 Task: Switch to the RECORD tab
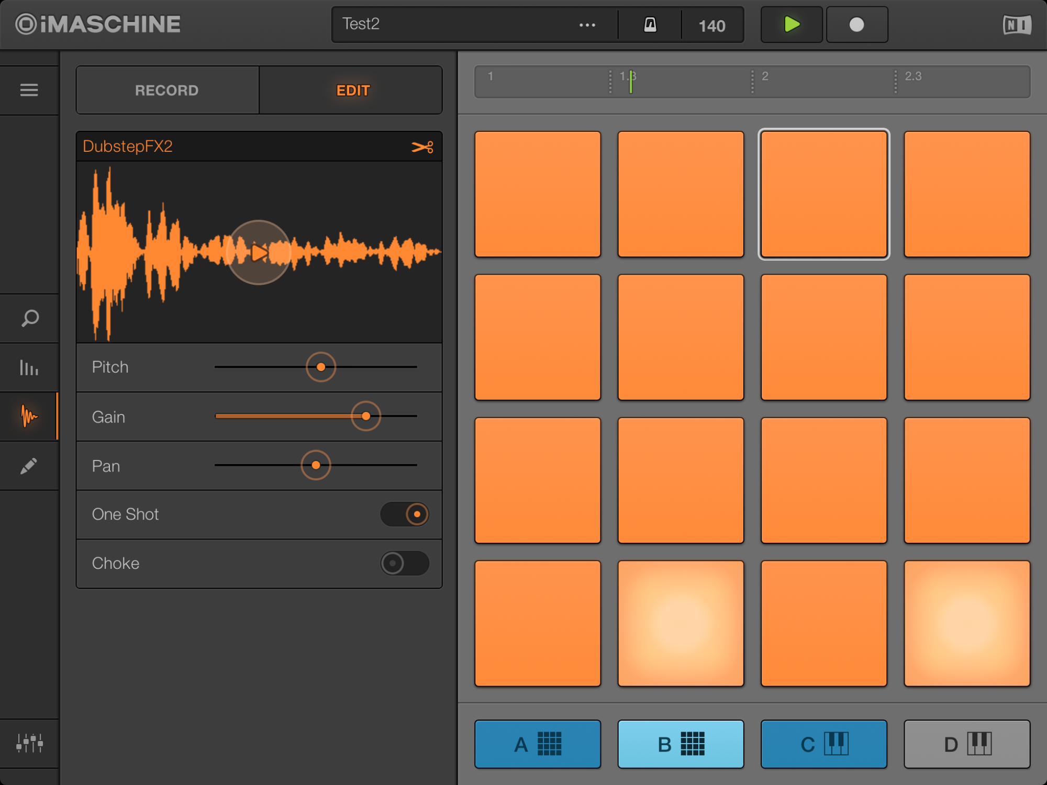[167, 90]
